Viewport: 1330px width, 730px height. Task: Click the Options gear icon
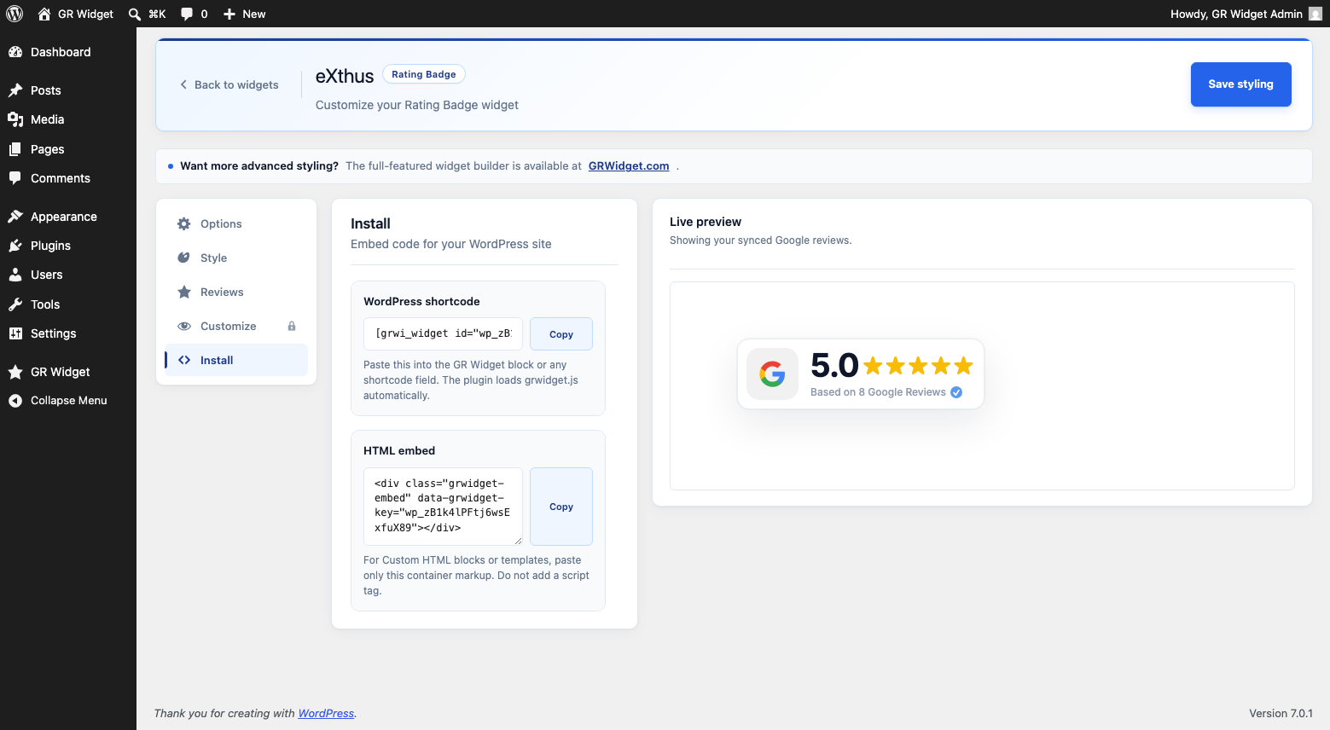point(184,223)
